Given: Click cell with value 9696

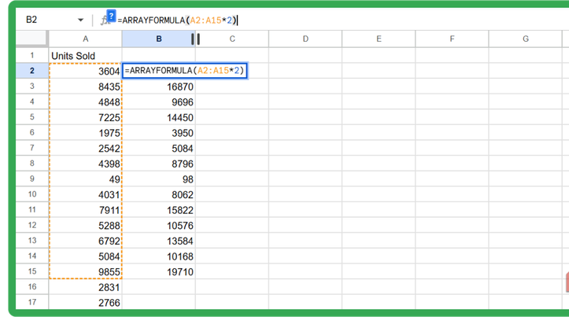Looking at the screenshot, I should [158, 102].
